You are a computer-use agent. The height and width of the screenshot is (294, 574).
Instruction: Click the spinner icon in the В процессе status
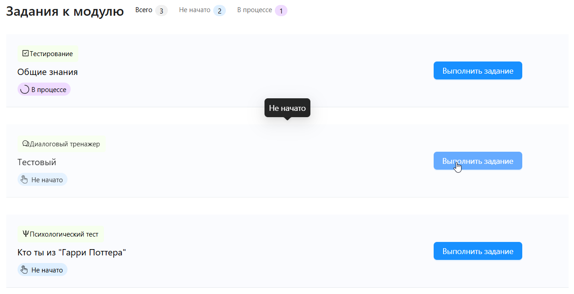point(25,89)
